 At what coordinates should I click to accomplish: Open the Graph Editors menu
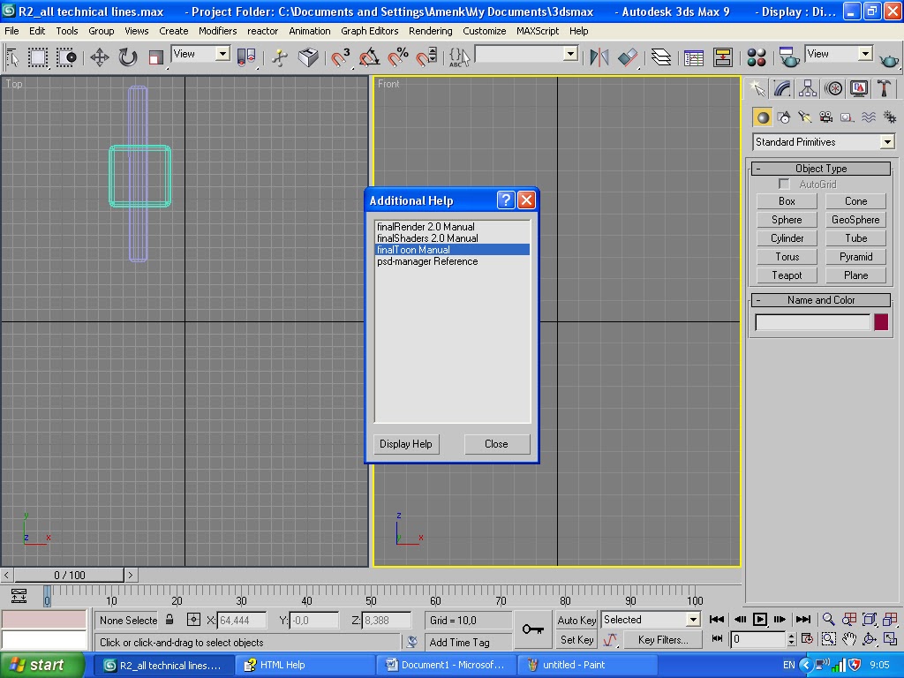pyautogui.click(x=370, y=31)
